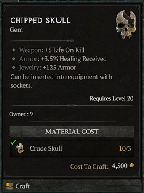The width and height of the screenshot is (144, 193).
Task: Click the Crude Skull material icon
Action: point(19,148)
